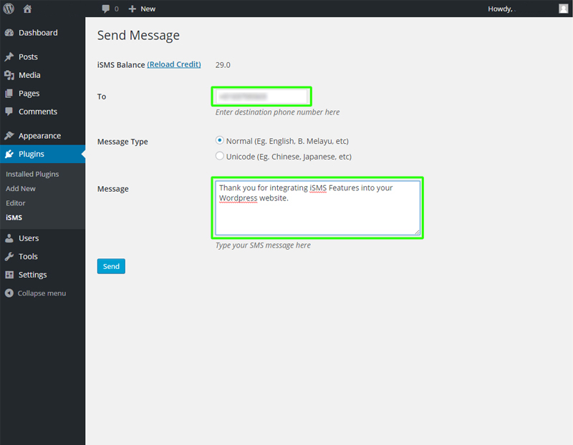Click the Posts pushpin icon

9,57
